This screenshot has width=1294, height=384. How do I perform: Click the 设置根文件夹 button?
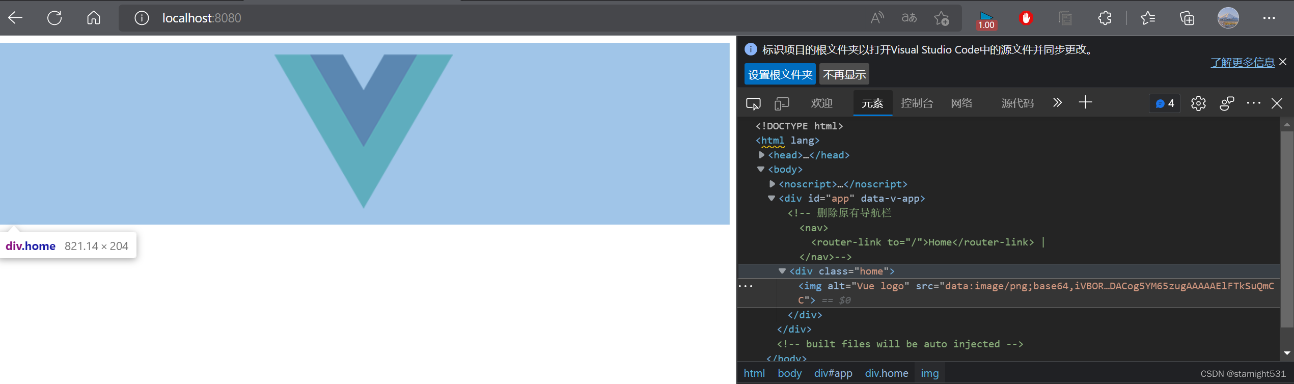(x=780, y=74)
